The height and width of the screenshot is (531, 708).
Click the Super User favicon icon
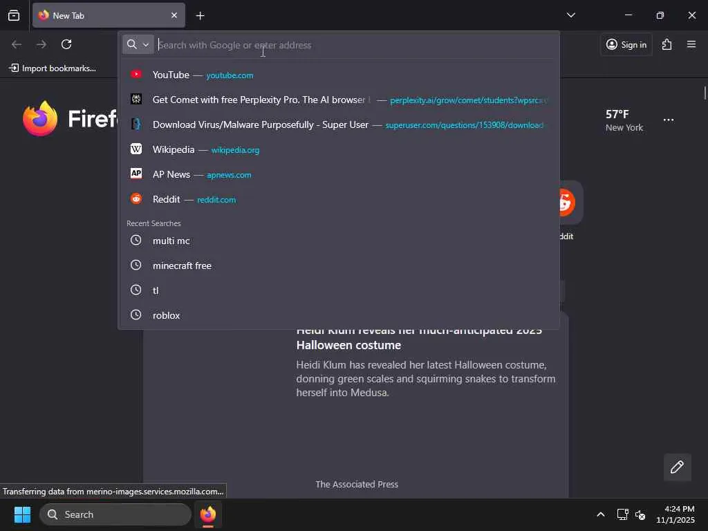[x=136, y=124]
